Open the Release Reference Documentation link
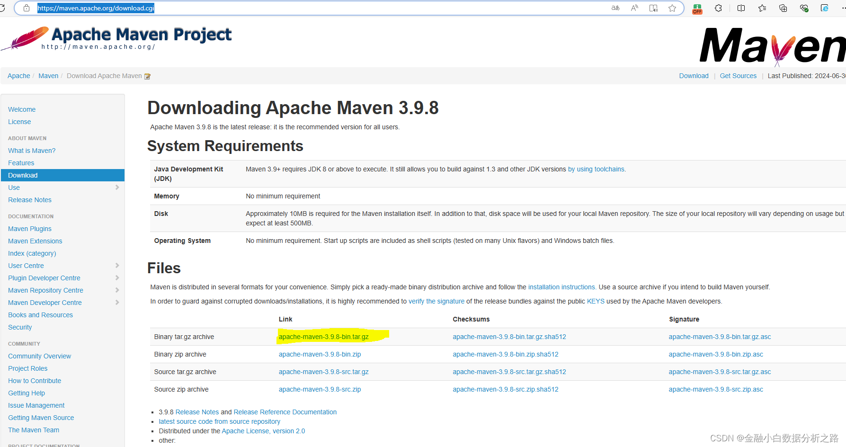Screen dimensions: 846x447 pos(285,412)
